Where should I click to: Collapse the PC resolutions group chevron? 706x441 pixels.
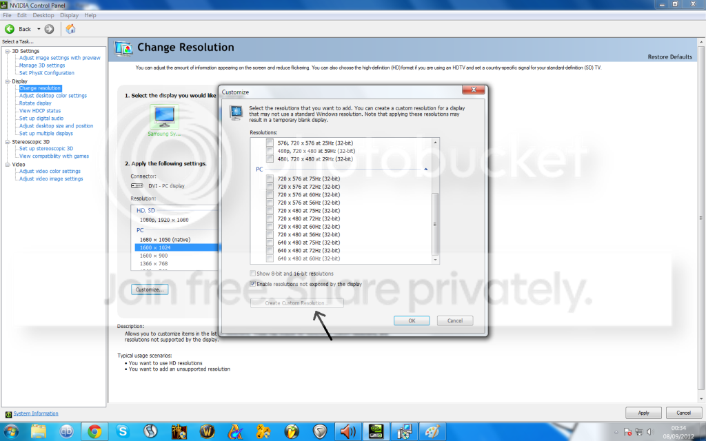(425, 170)
